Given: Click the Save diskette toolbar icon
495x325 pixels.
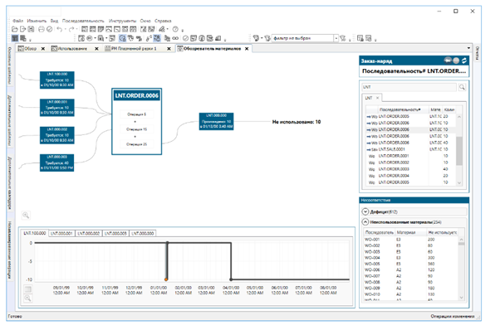Looking at the screenshot, I should pos(31,29).
